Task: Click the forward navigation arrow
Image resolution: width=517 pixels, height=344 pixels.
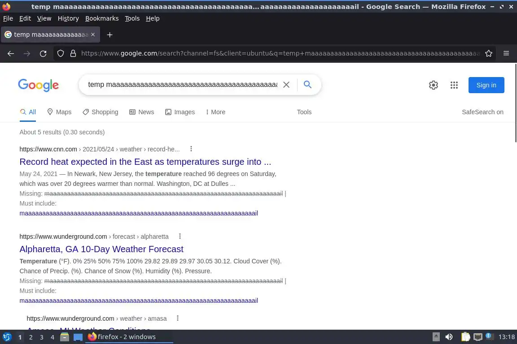Action: 27,53
